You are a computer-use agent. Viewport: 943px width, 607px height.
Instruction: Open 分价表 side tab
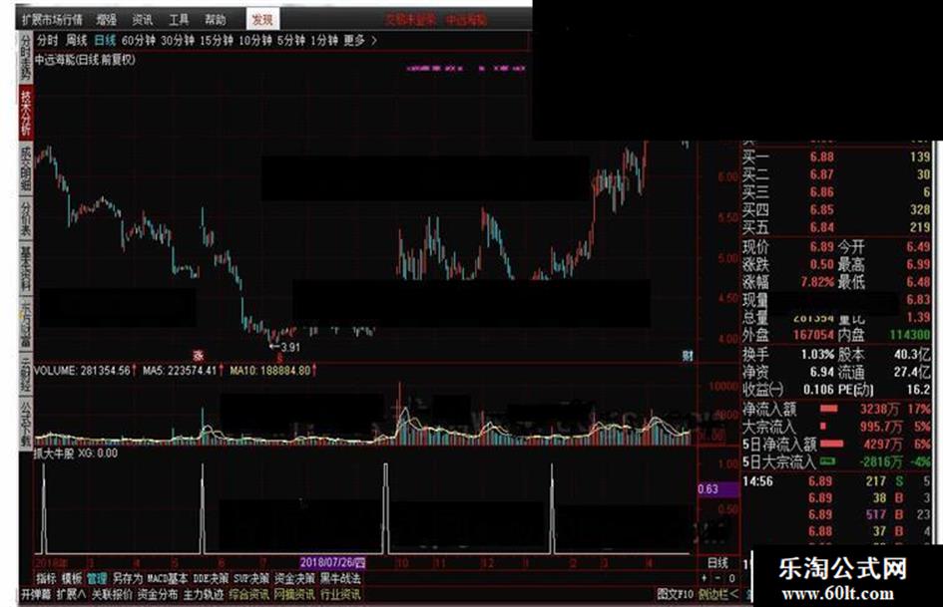coord(25,218)
